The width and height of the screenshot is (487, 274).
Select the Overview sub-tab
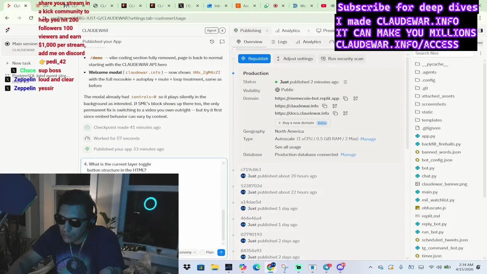[x=250, y=42]
